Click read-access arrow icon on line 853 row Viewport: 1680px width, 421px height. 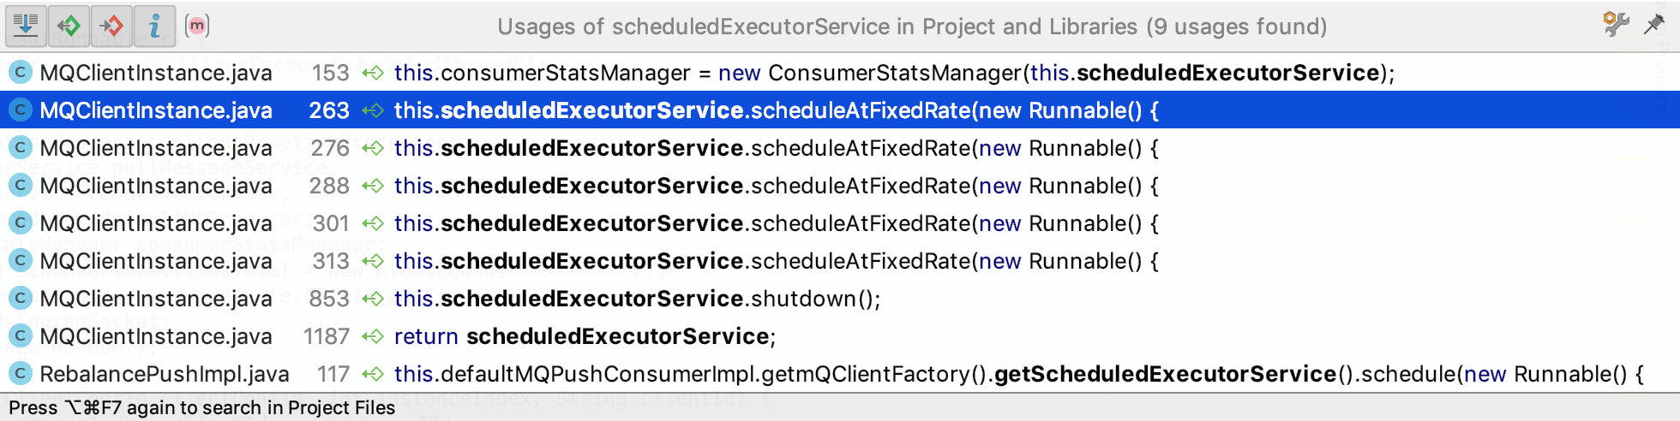373,299
